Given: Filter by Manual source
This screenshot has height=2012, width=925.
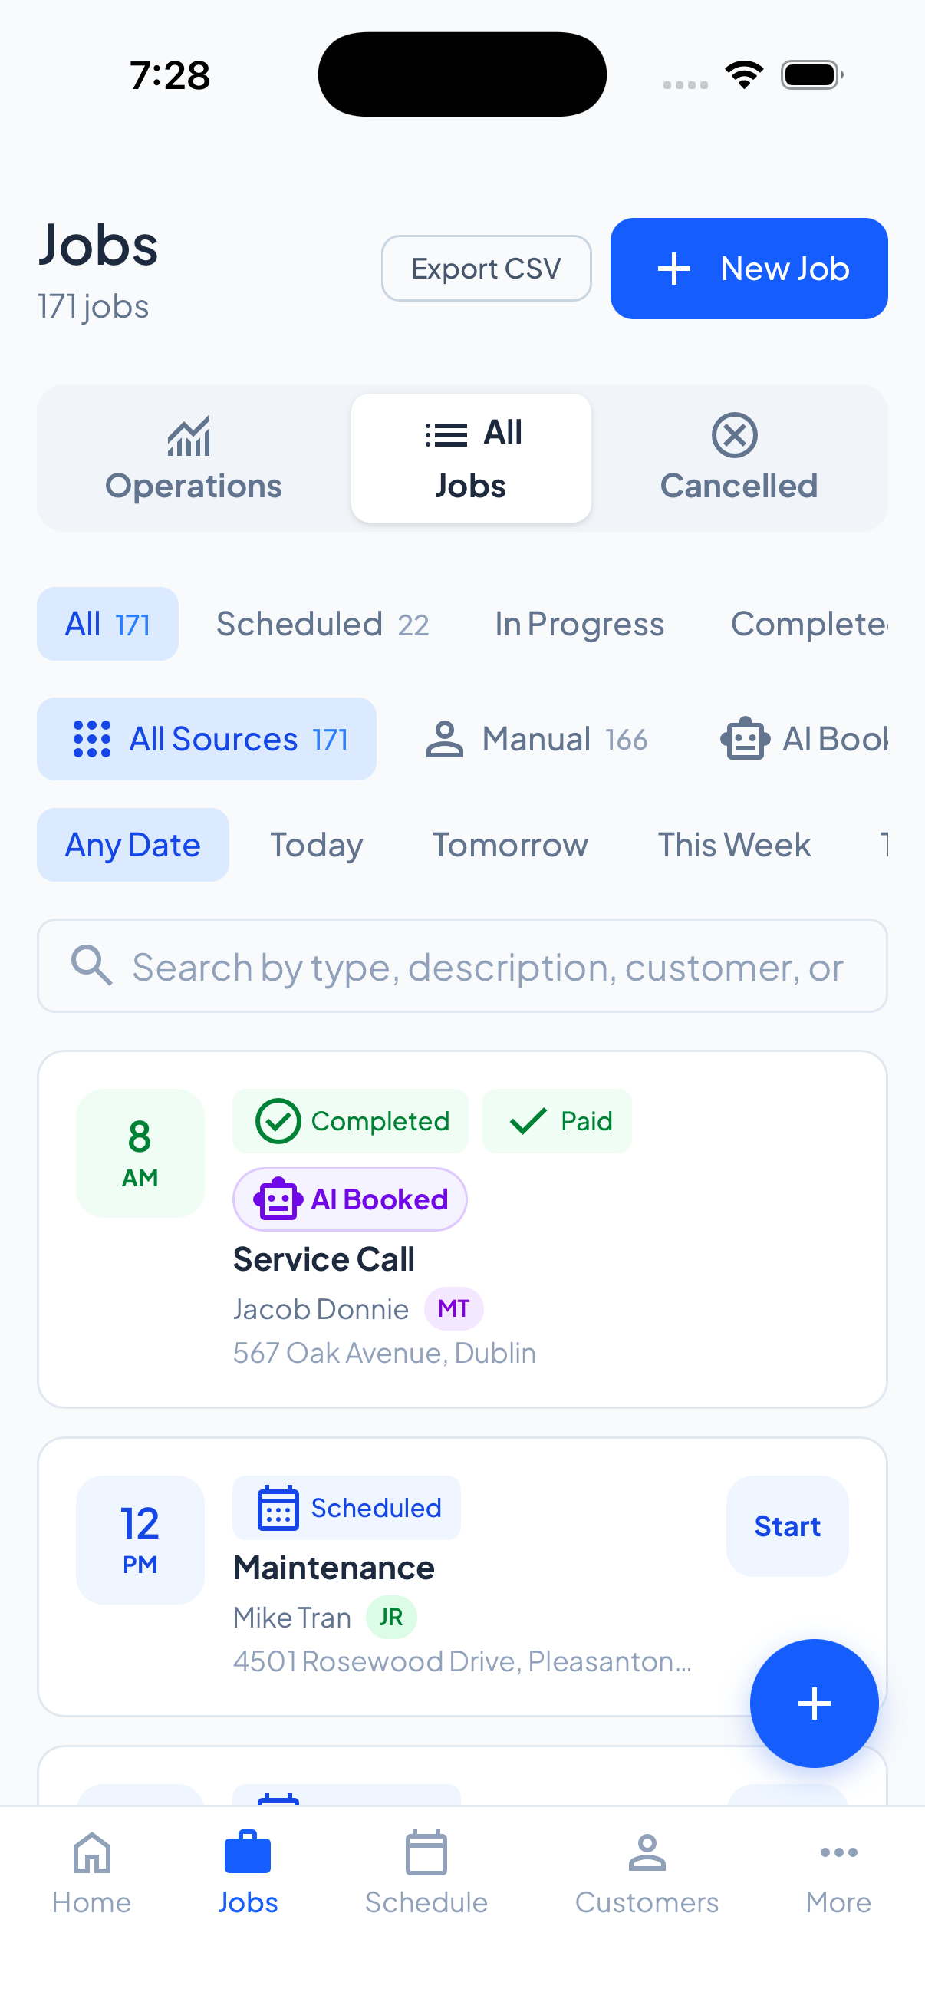Looking at the screenshot, I should [537, 739].
